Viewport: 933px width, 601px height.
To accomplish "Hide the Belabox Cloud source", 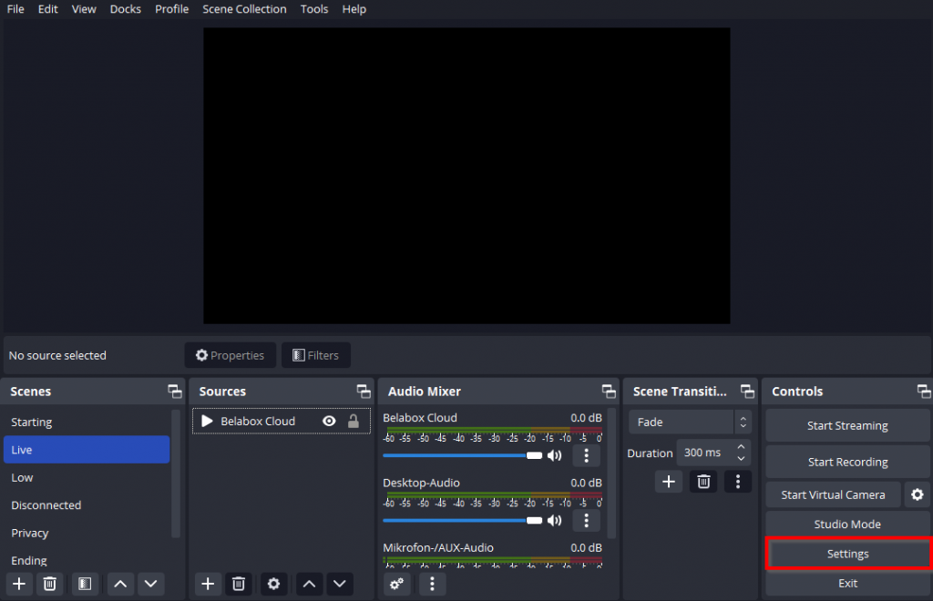I will (329, 422).
